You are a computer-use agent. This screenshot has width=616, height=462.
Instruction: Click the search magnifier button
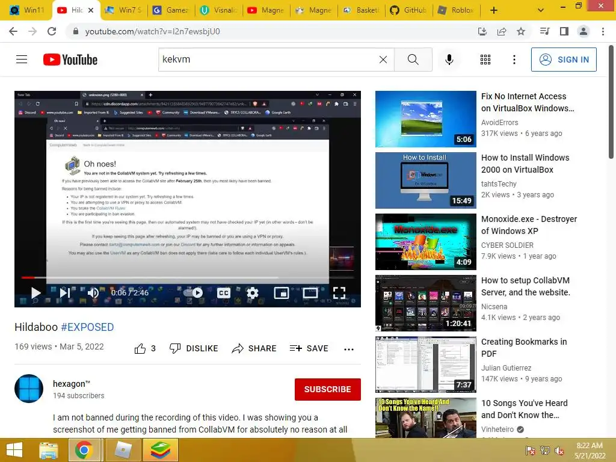coord(413,60)
